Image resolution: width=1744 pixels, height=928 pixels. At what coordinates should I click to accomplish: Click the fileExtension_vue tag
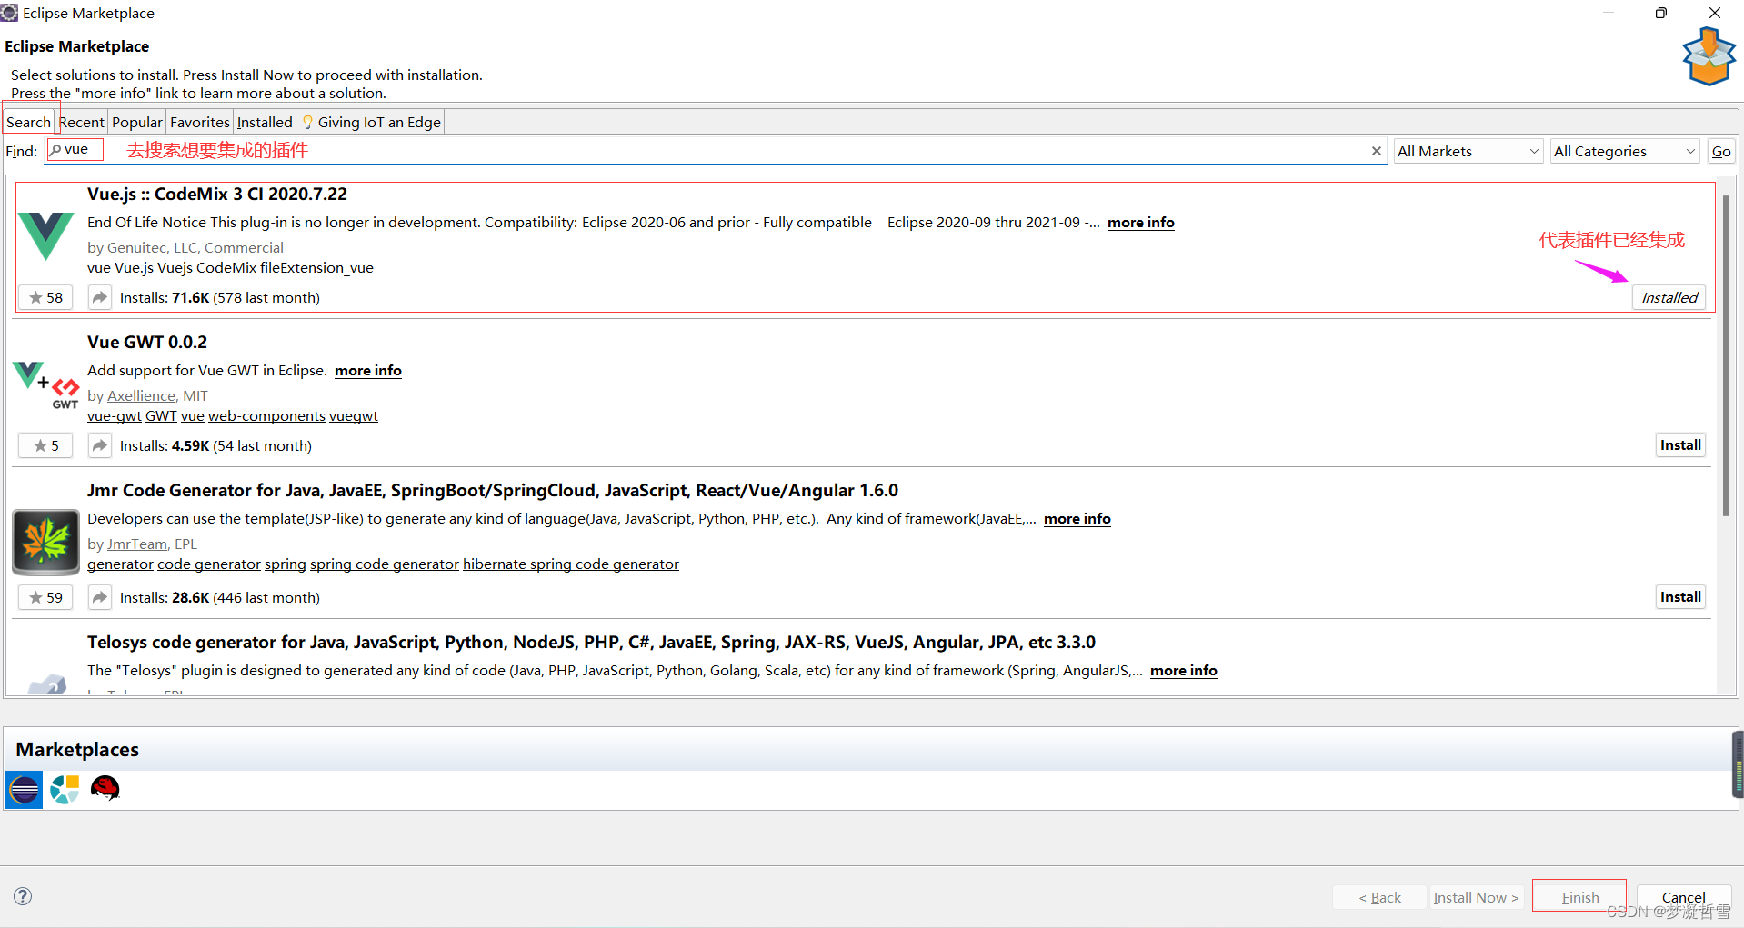click(316, 268)
